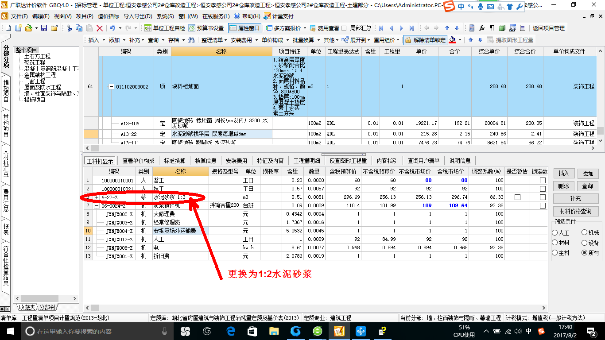The width and height of the screenshot is (605, 340).
Task: Open the 整理清单 dropdown menu
Action: (214, 40)
